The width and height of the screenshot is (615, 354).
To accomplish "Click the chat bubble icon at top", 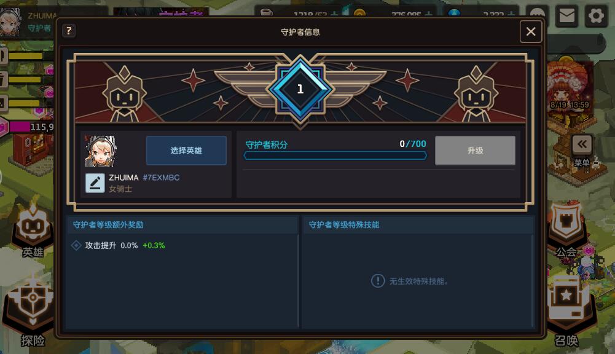I will pyautogui.click(x=538, y=15).
